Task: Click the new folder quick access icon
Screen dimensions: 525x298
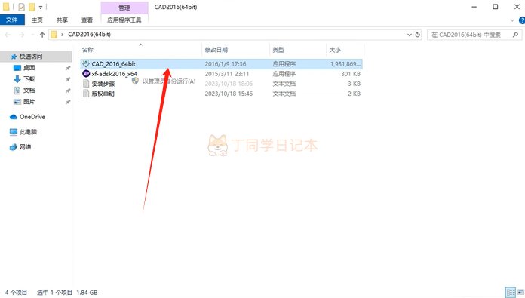Action: coord(32,7)
